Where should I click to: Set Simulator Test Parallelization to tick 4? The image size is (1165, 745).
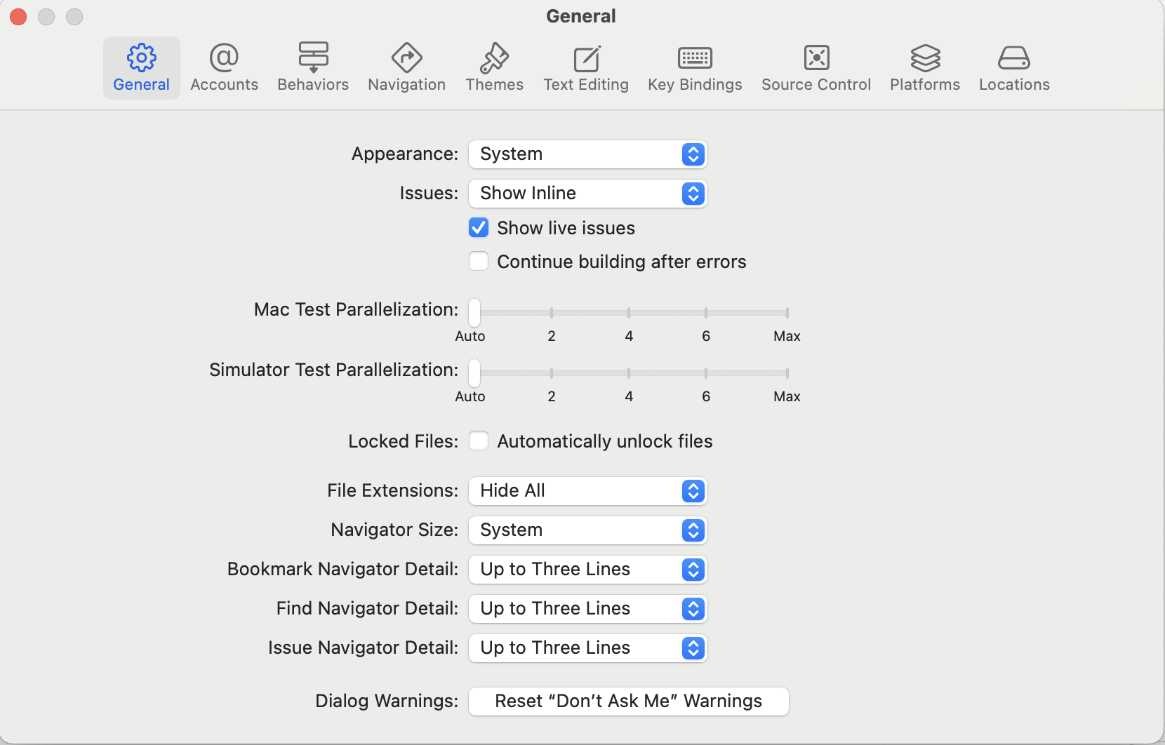(629, 372)
